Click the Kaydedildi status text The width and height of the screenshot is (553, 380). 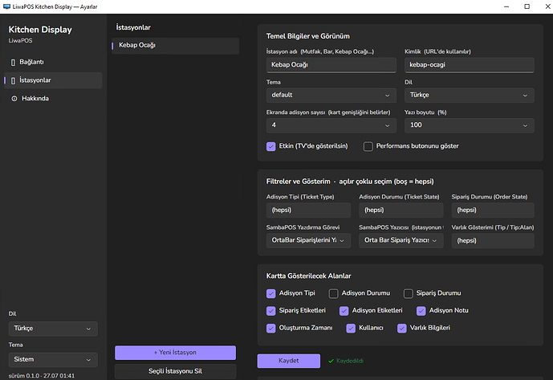click(x=349, y=361)
